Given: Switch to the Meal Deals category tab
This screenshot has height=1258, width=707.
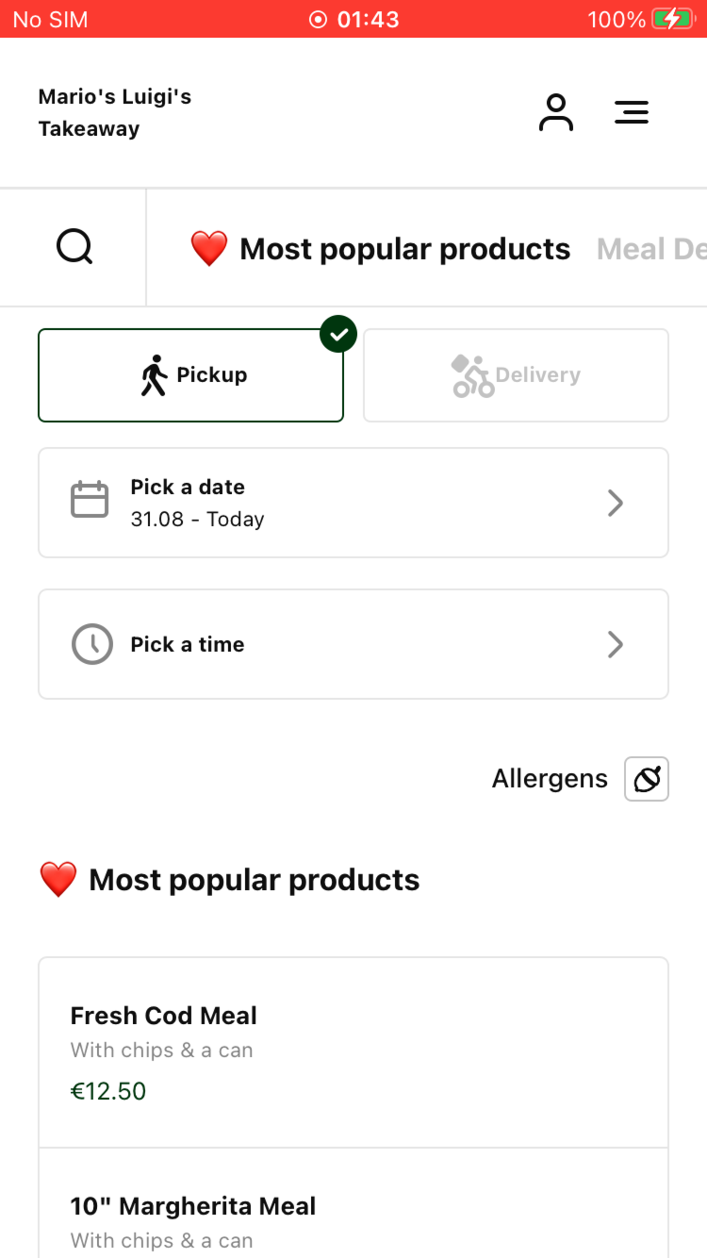Looking at the screenshot, I should (x=651, y=249).
